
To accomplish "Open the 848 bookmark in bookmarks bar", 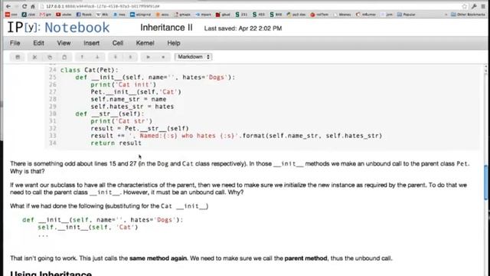I will click(x=276, y=15).
